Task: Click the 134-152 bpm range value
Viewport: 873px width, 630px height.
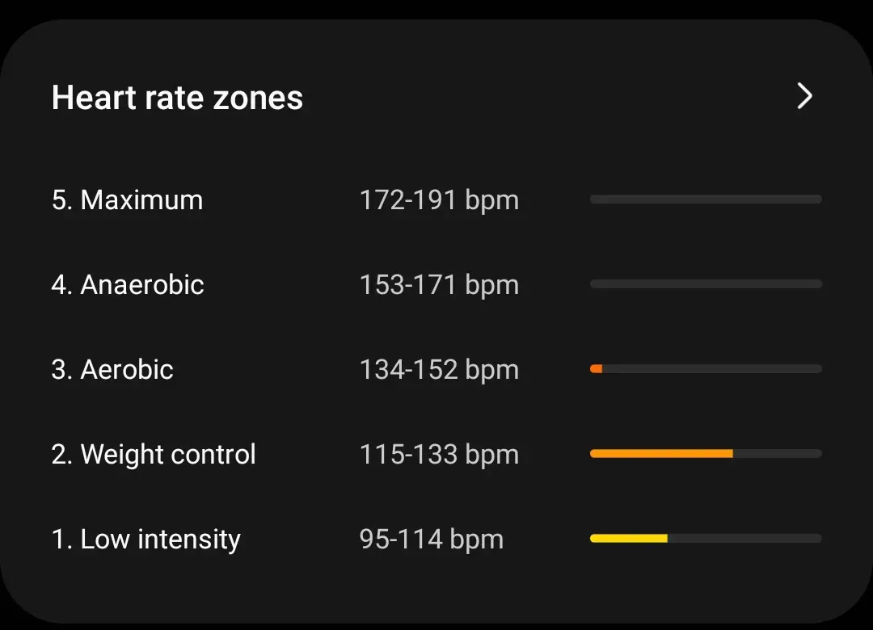Action: pos(439,369)
